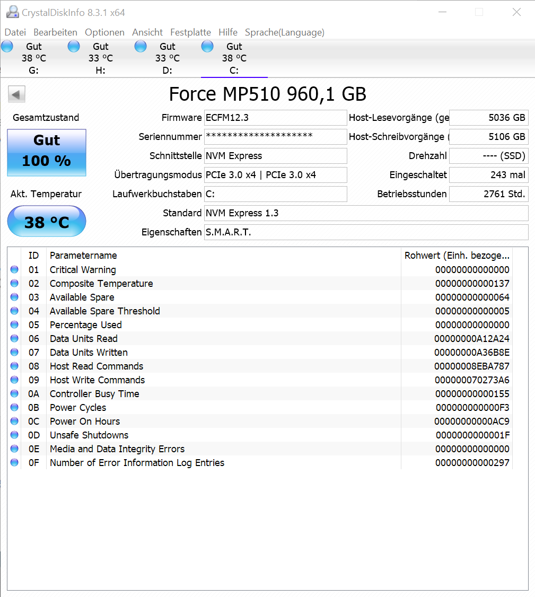The width and height of the screenshot is (535, 597).
Task: Click the Firmware field ECFM12.3
Action: pos(275,118)
